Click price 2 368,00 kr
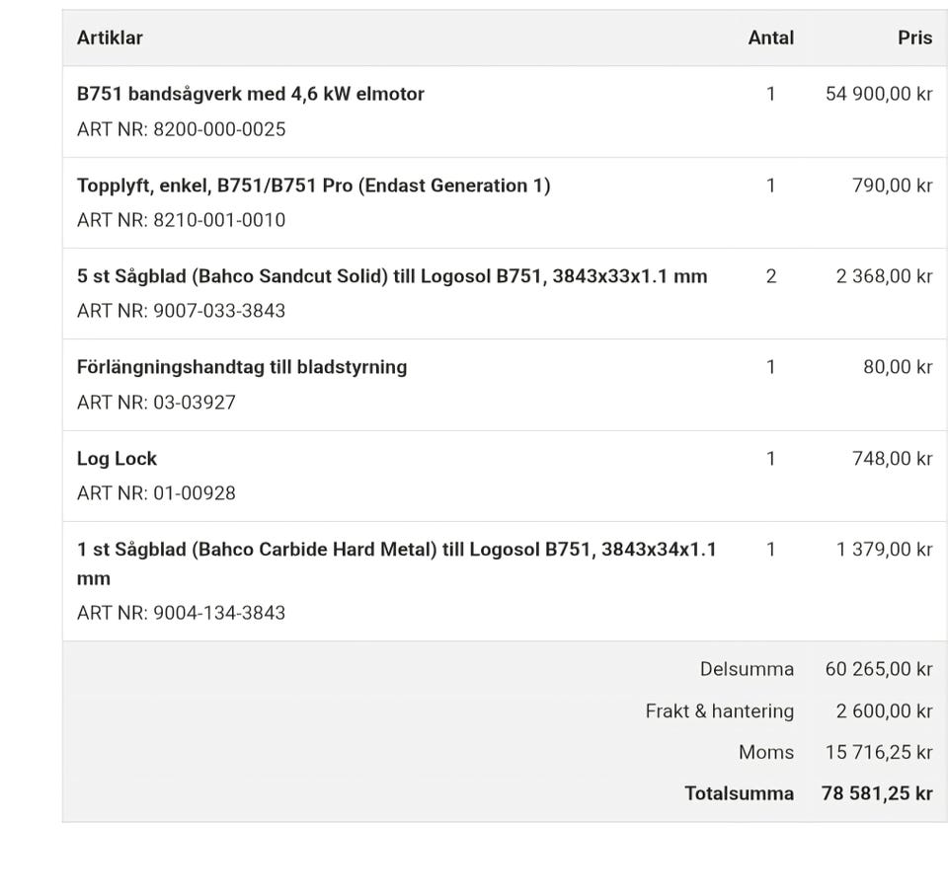Image resolution: width=948 pixels, height=896 pixels. [884, 276]
